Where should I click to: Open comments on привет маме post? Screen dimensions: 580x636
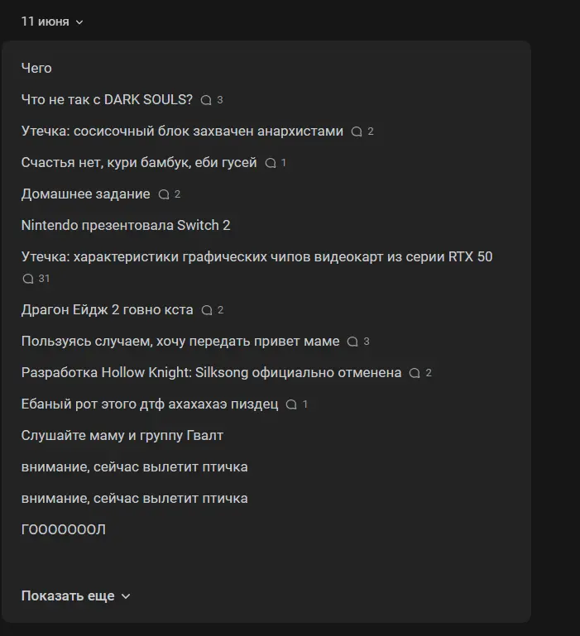(352, 342)
